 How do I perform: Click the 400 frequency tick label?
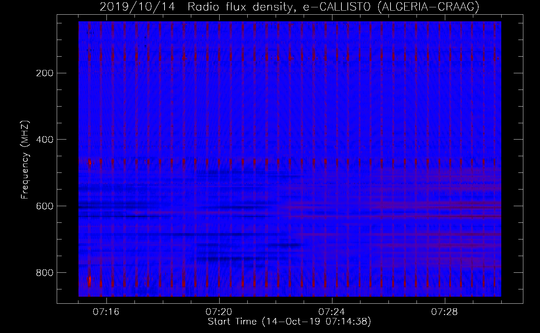pyautogui.click(x=44, y=140)
